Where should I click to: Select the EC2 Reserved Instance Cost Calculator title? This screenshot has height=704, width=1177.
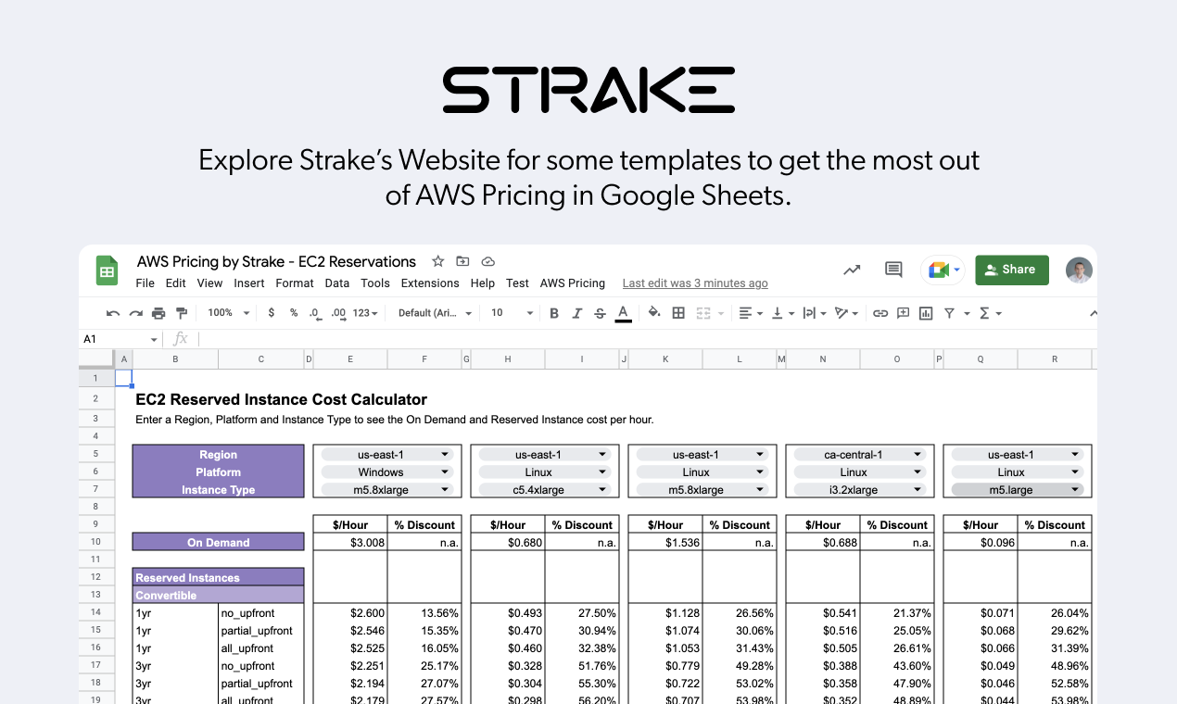tap(281, 400)
